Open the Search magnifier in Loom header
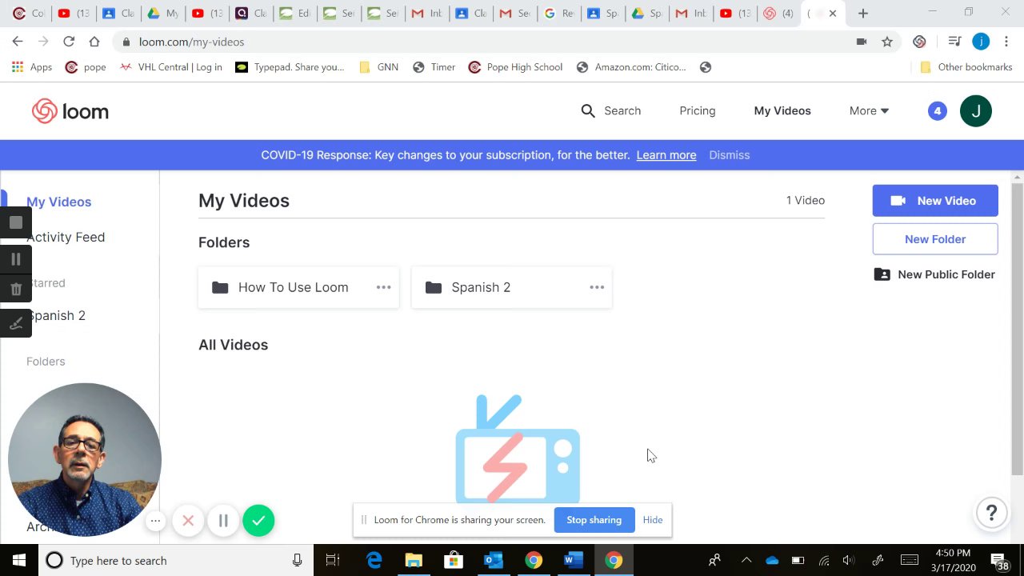 pos(588,111)
